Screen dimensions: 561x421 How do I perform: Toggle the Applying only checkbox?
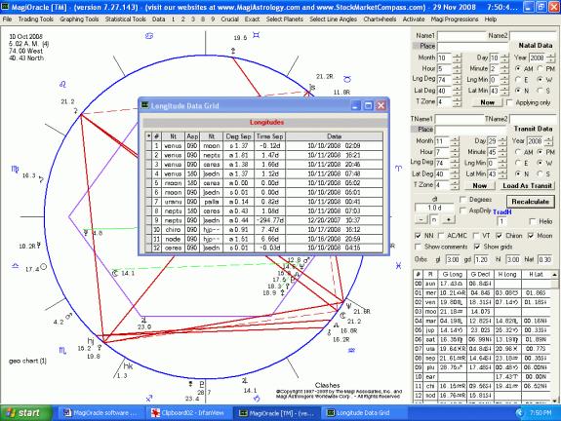tap(510, 102)
